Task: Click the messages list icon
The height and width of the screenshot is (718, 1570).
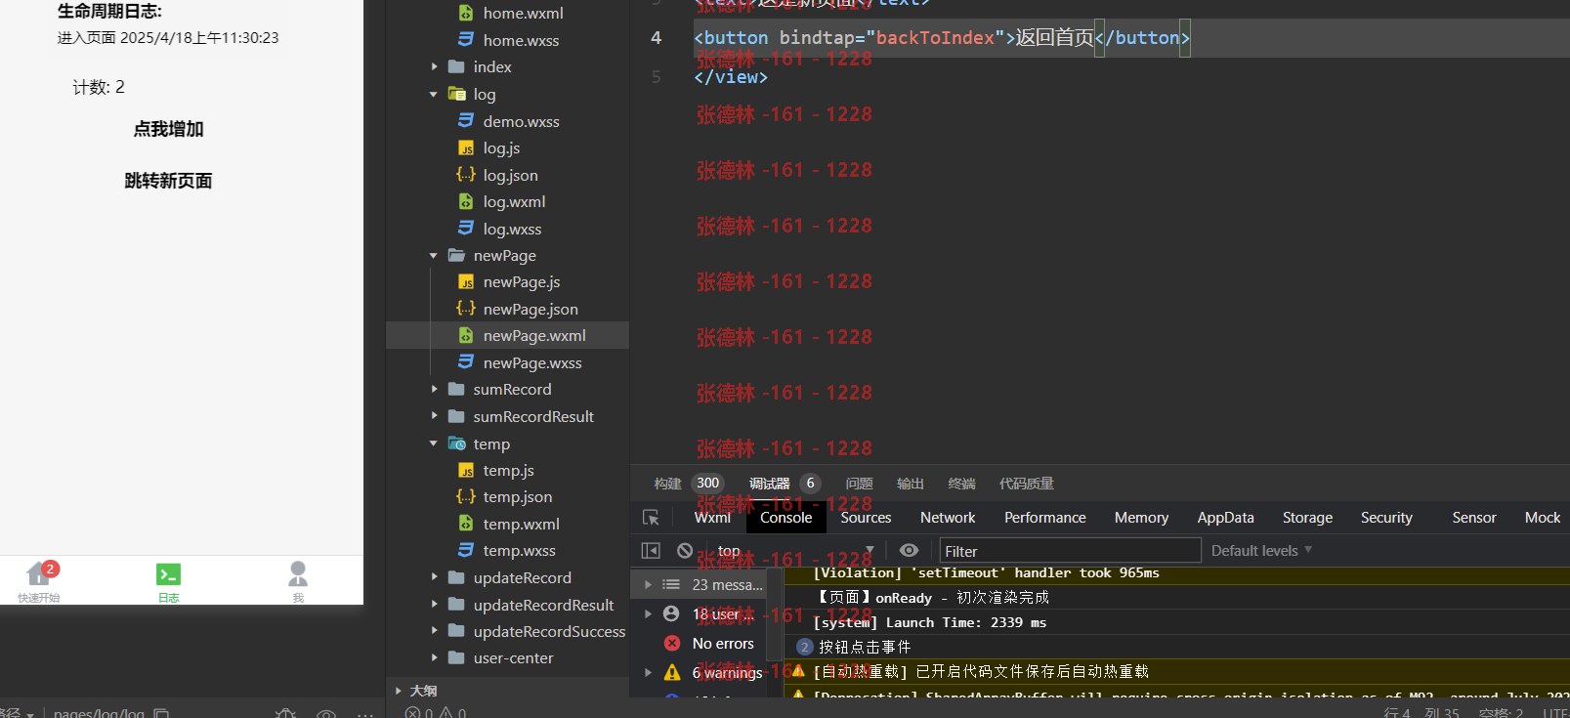Action: (x=671, y=584)
